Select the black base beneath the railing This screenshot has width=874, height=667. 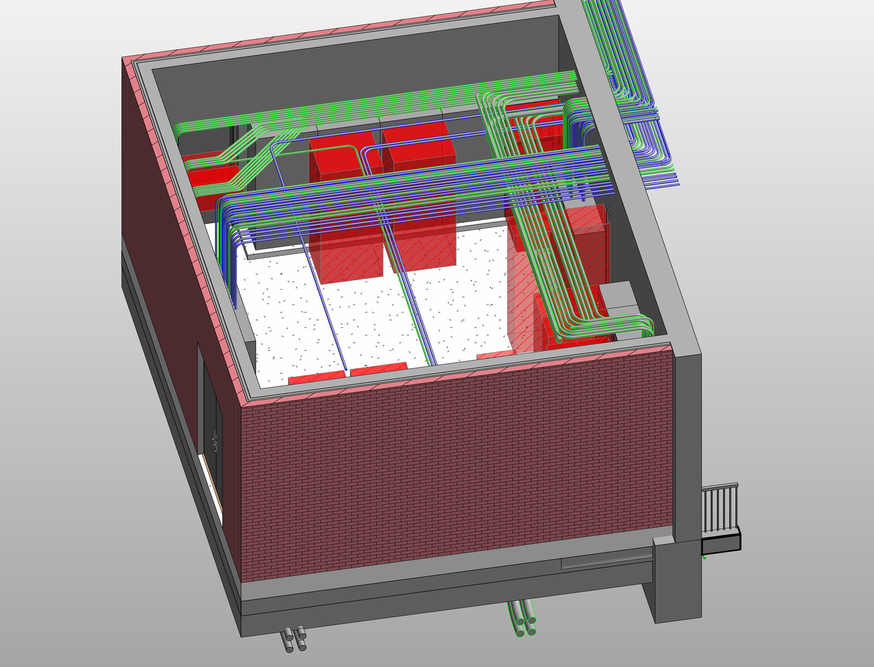(x=720, y=544)
